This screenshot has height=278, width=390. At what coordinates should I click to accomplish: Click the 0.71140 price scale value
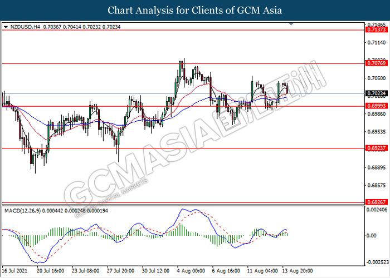(377, 43)
